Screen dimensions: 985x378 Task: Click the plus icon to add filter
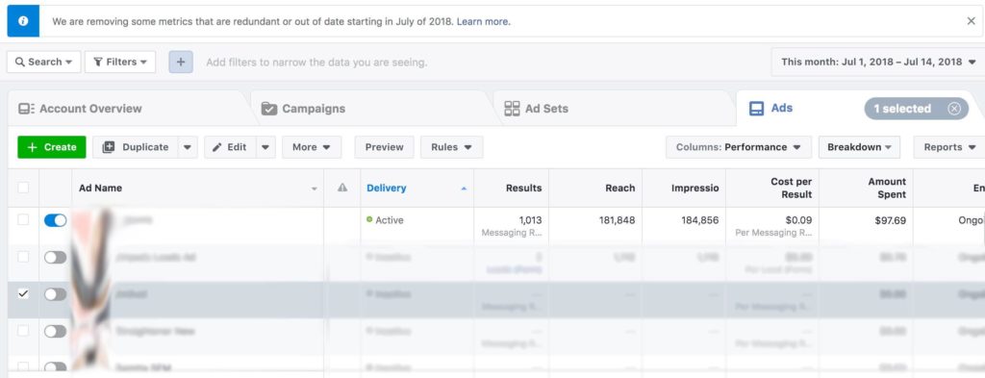181,63
